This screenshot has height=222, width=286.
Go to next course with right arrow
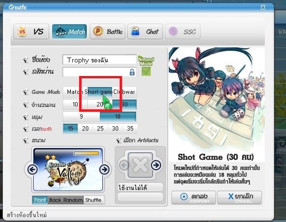105,169
